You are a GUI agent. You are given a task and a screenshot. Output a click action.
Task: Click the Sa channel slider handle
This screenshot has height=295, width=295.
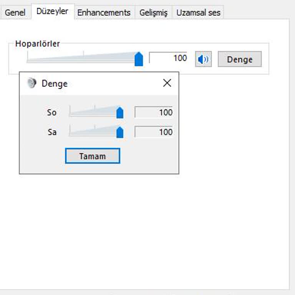click(120, 132)
